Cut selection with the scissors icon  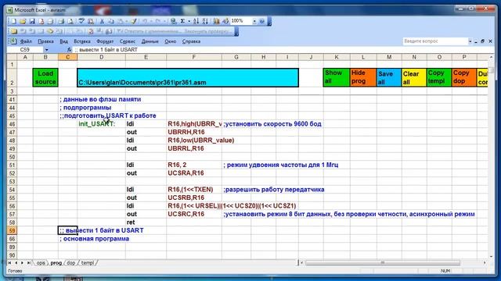(102, 21)
